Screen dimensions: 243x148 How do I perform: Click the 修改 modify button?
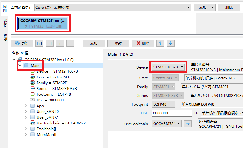tap(118, 44)
